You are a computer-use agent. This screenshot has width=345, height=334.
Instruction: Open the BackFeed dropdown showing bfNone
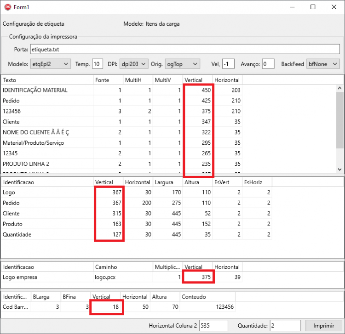point(323,64)
